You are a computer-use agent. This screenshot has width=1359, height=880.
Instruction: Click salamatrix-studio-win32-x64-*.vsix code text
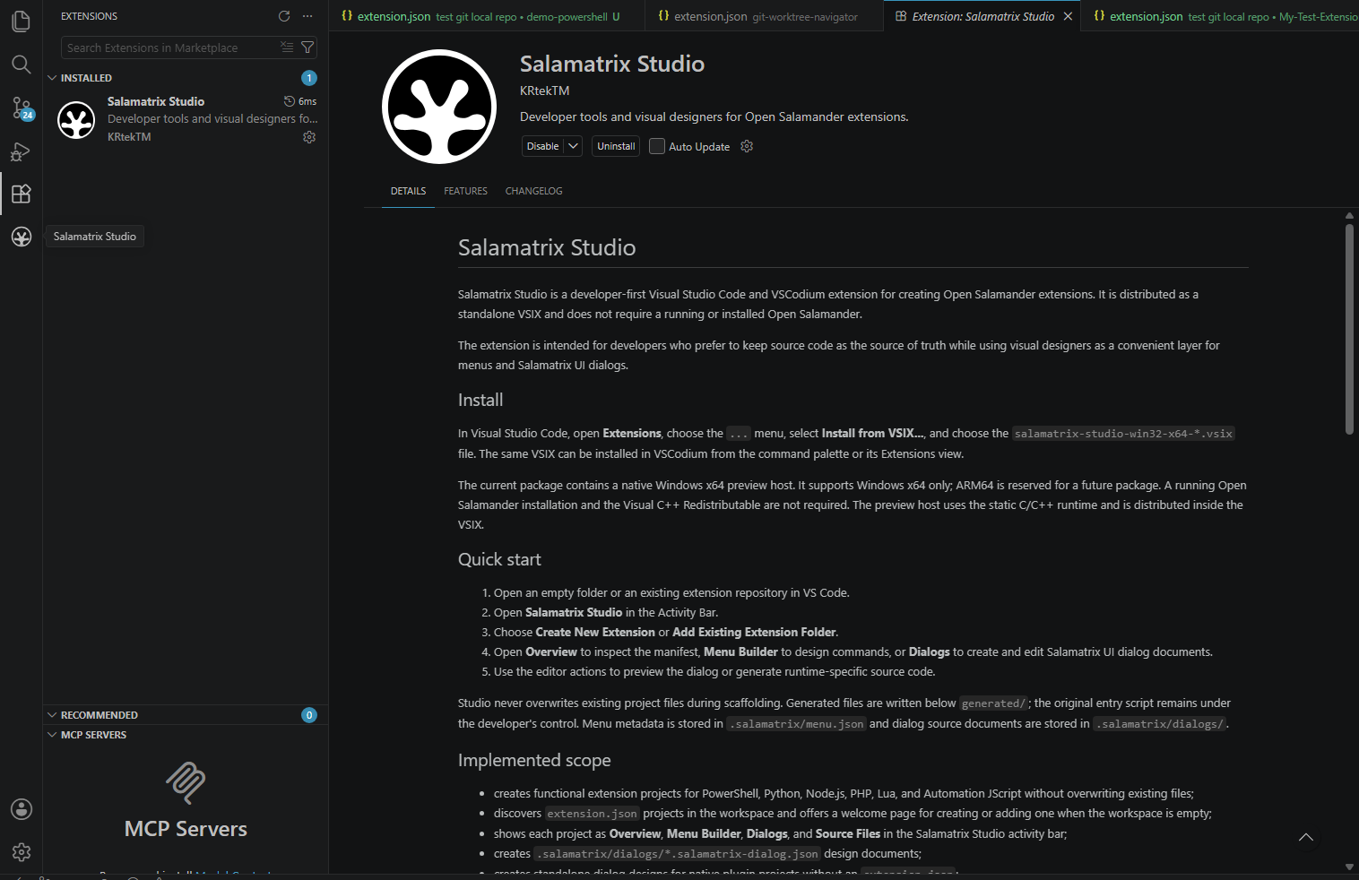coord(1123,434)
